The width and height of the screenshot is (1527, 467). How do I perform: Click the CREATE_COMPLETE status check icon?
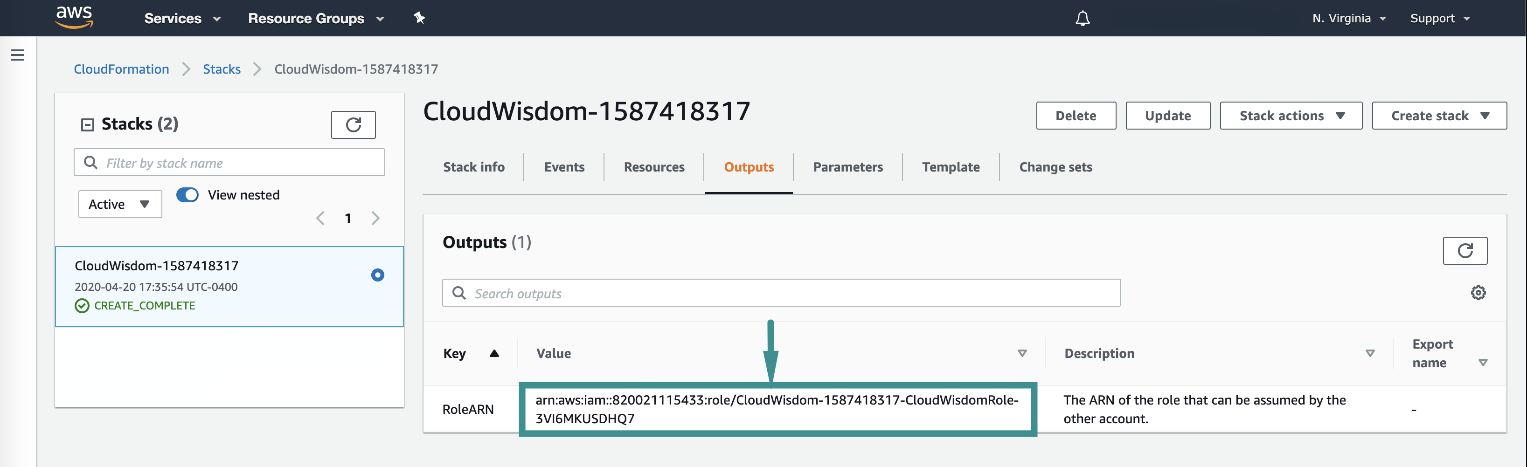[x=82, y=306]
